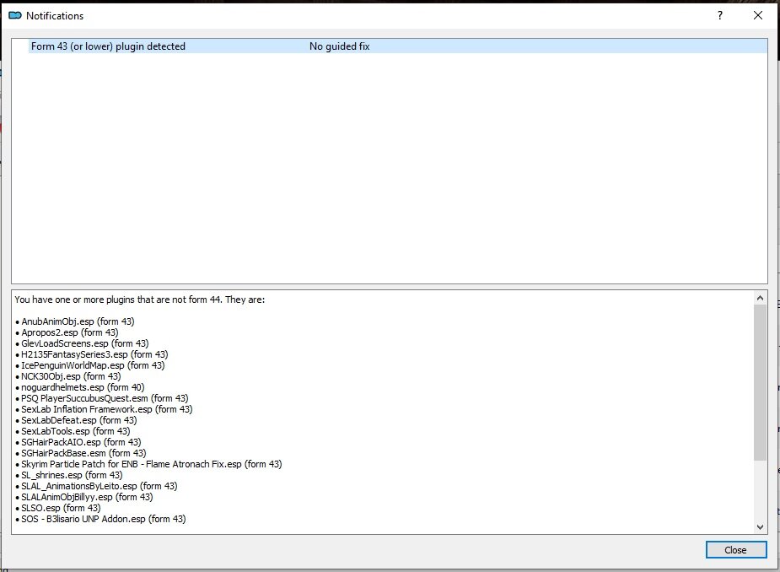Screen dimensions: 780x572
Task: Click the SexLabTools.esp entry
Action: pyautogui.click(x=75, y=431)
